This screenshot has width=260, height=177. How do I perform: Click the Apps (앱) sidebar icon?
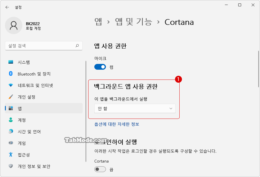(11, 108)
